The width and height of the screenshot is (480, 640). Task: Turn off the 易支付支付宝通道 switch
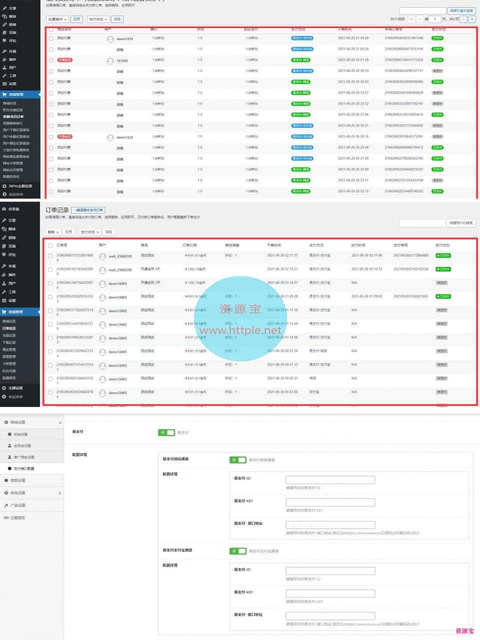(238, 551)
